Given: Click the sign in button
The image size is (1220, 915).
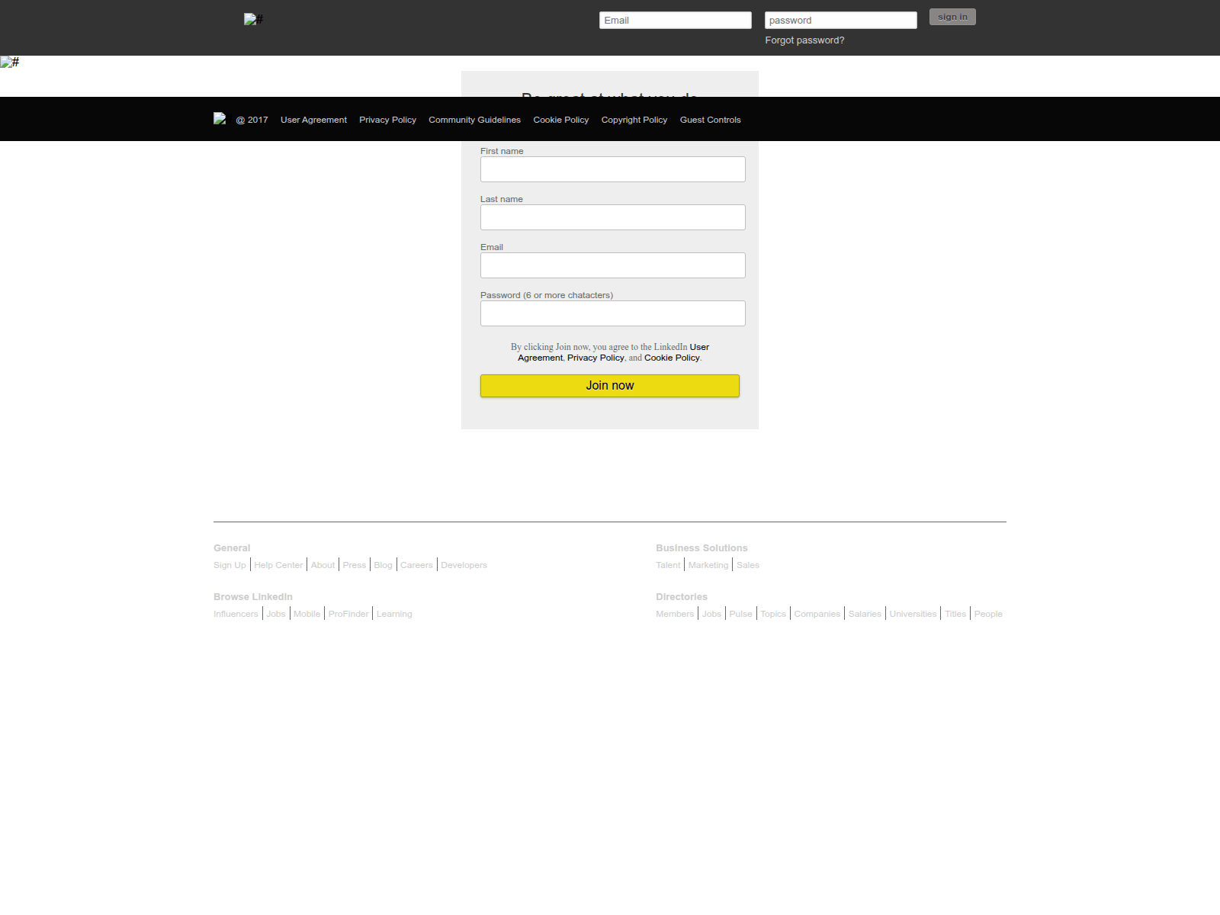Looking at the screenshot, I should click(952, 17).
